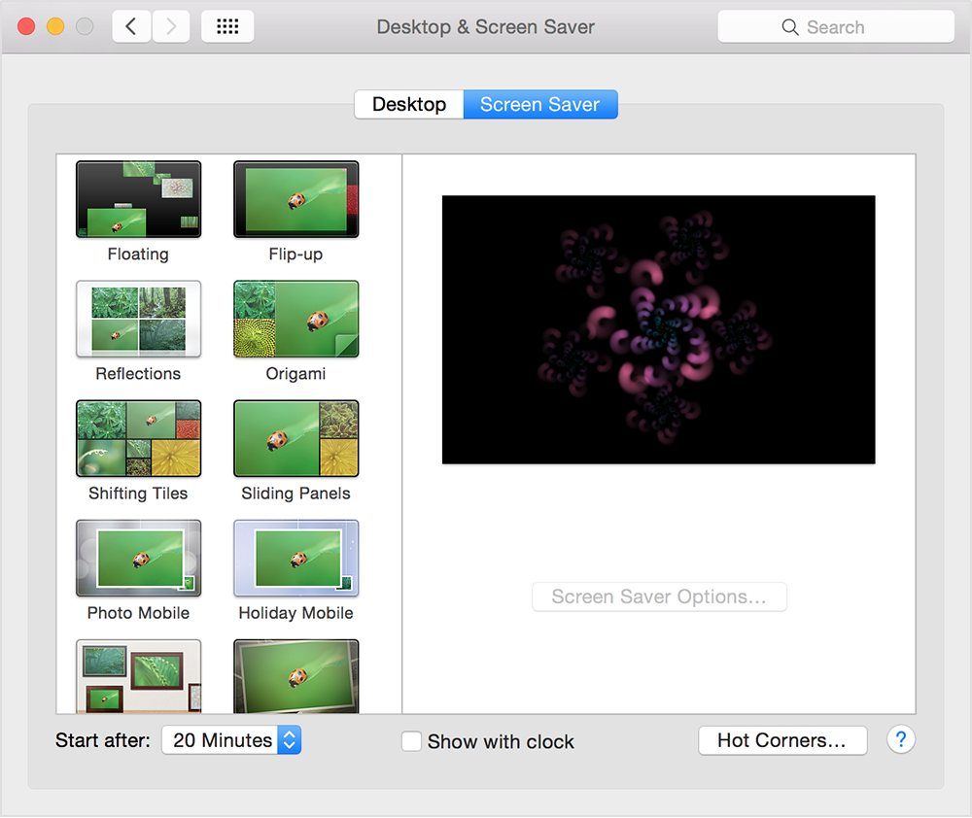Select the Shifting Tiles screen saver
The width and height of the screenshot is (972, 818).
click(138, 438)
